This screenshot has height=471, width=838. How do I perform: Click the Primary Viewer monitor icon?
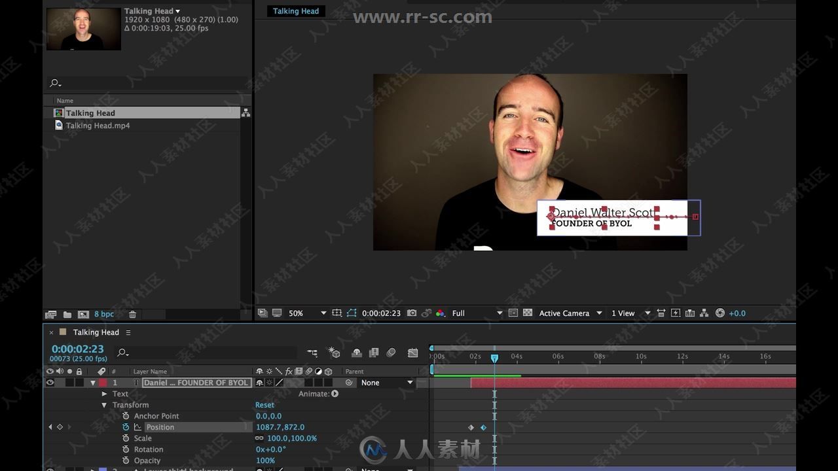(277, 313)
